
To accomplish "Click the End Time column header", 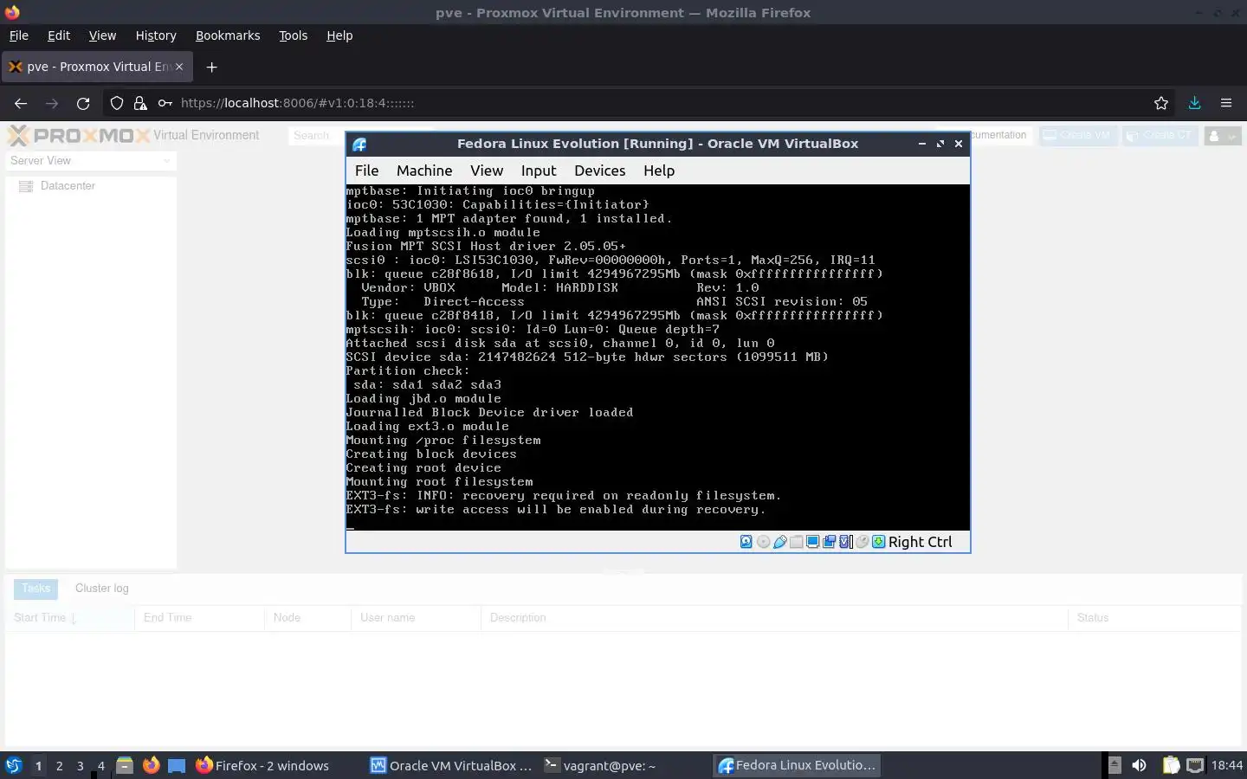I will 199,618.
